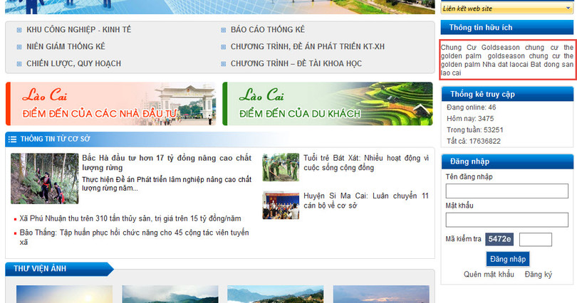
Task: Open Xã Phú Nhuận thủy sản news item
Action: click(x=130, y=218)
